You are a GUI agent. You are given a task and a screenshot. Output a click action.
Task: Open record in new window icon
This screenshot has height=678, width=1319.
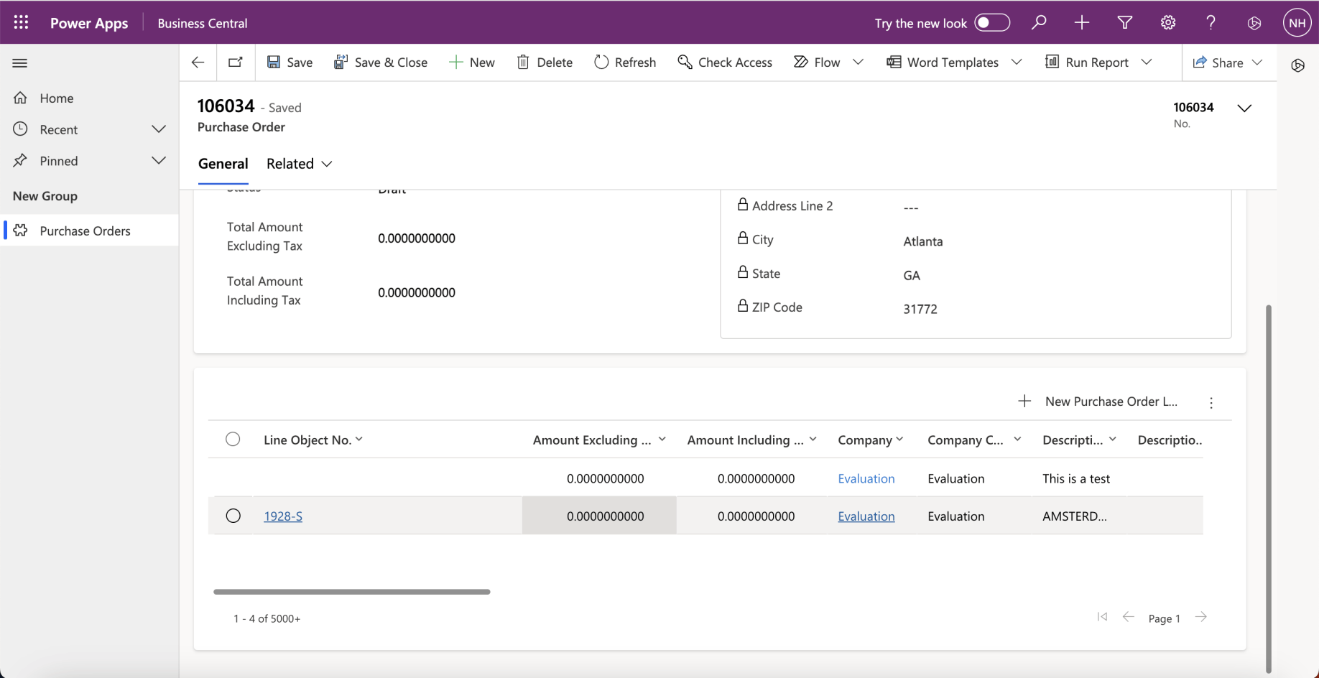[x=236, y=62]
